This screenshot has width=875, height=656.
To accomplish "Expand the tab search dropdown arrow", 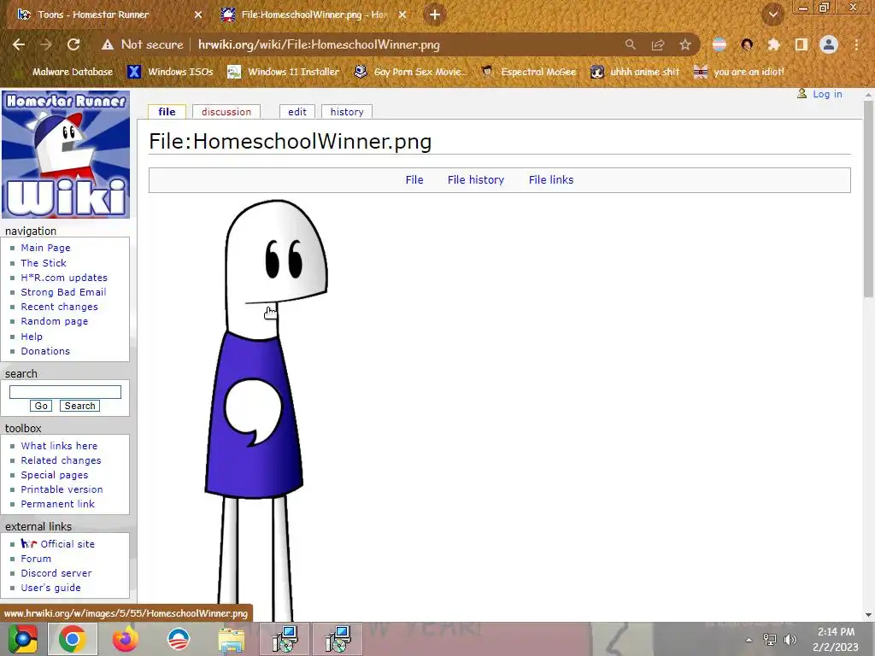I will (772, 15).
